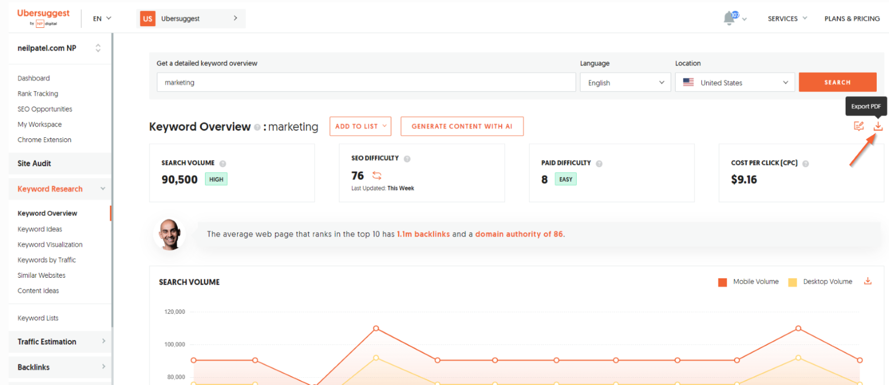Click the SEO Difficulty info icon
The width and height of the screenshot is (889, 385).
(407, 159)
